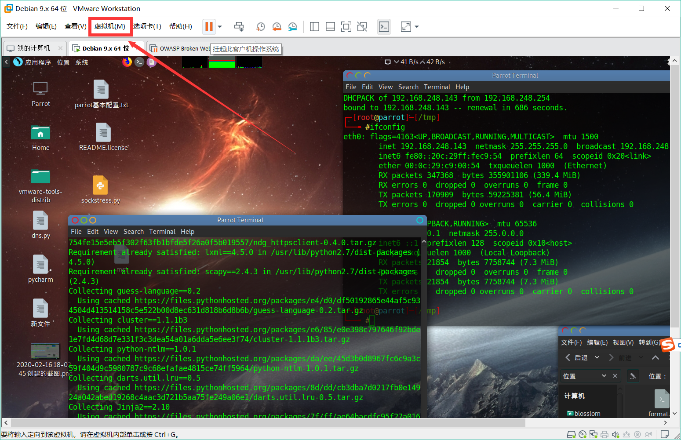Open the 查看(V) menu in VMware
This screenshot has width=681, height=440.
[x=76, y=26]
